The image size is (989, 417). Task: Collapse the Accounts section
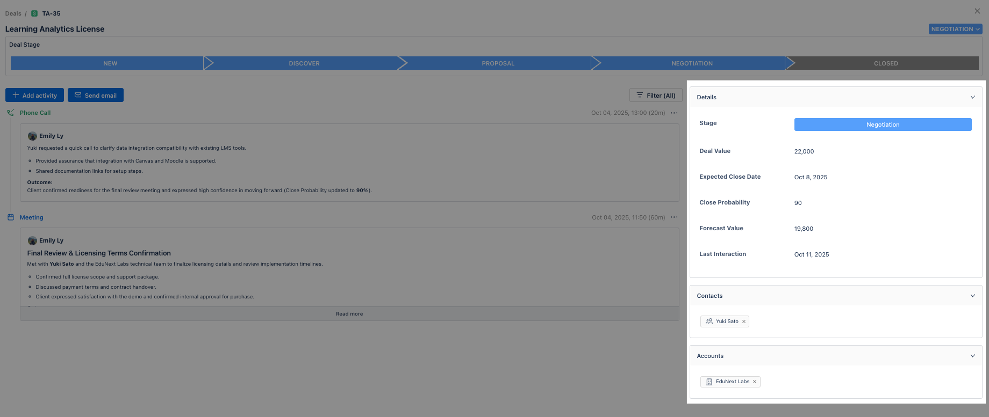[972, 356]
